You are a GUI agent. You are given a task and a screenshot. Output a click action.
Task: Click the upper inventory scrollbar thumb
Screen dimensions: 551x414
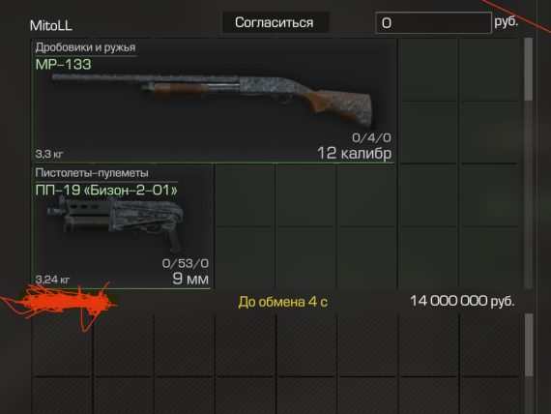click(x=529, y=70)
